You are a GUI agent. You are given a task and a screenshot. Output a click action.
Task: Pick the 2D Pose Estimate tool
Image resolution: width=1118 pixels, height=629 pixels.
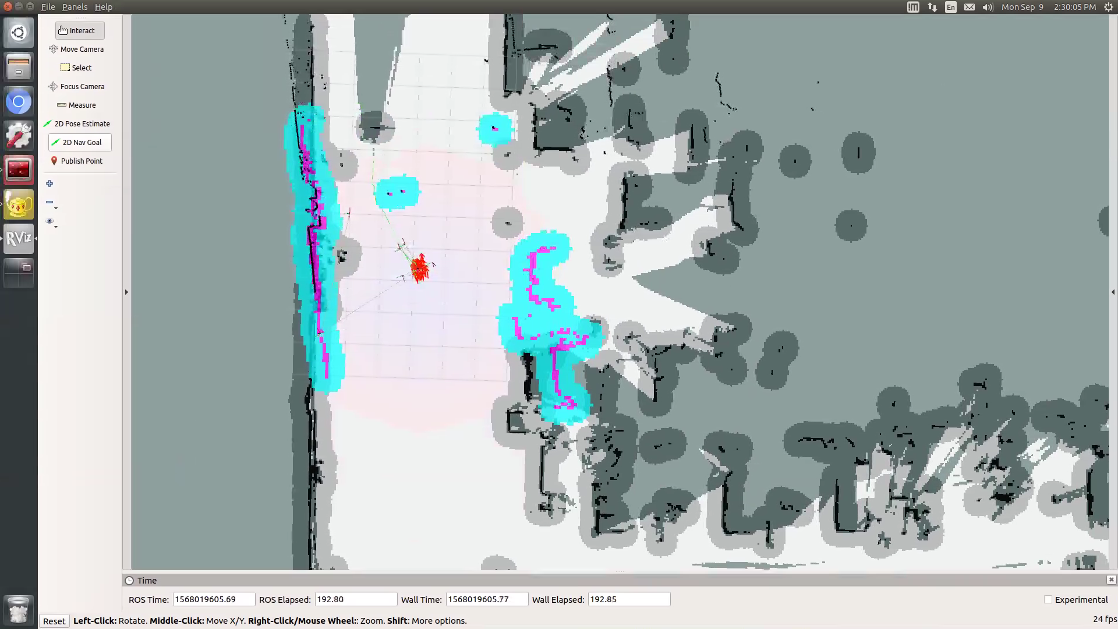(77, 123)
